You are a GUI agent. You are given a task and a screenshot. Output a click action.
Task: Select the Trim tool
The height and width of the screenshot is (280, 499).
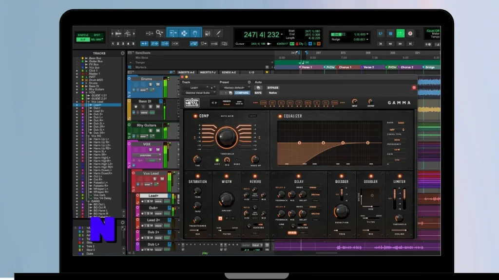click(x=173, y=33)
